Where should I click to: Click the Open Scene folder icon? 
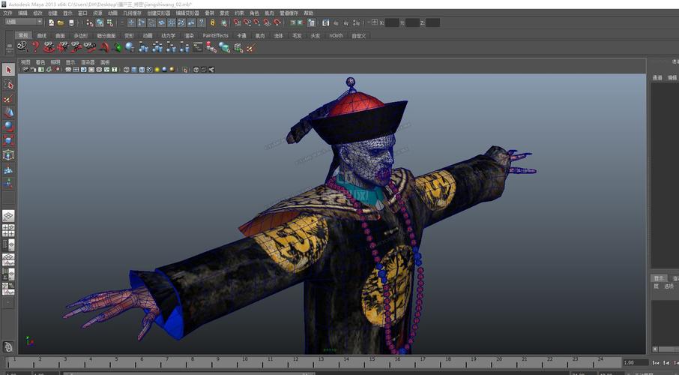coord(61,22)
